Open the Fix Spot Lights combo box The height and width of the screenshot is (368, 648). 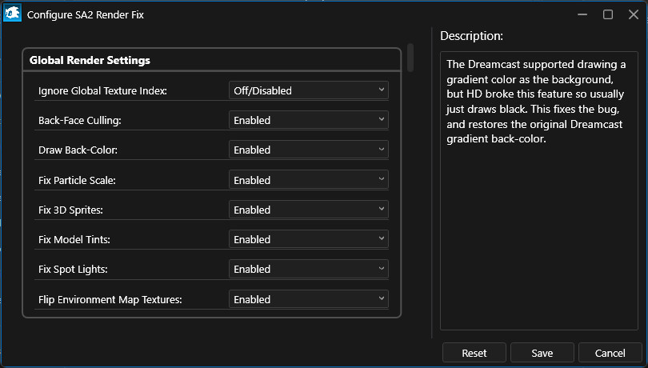point(309,269)
